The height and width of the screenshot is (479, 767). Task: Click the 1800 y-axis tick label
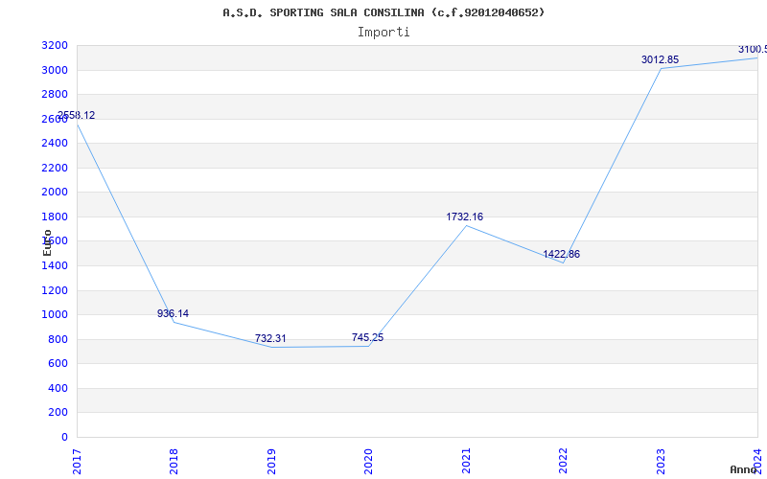(55, 217)
